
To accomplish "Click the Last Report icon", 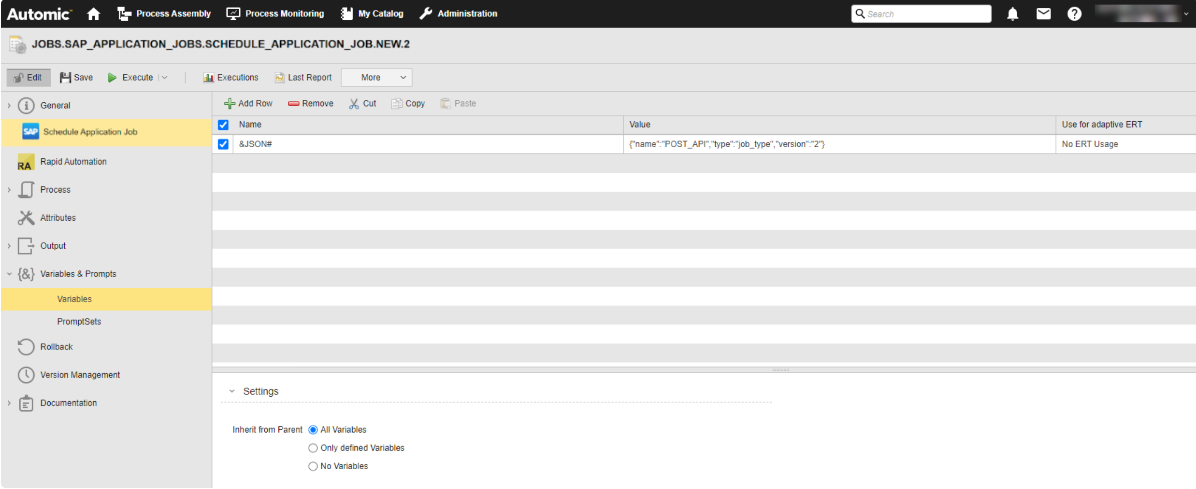I will 279,77.
